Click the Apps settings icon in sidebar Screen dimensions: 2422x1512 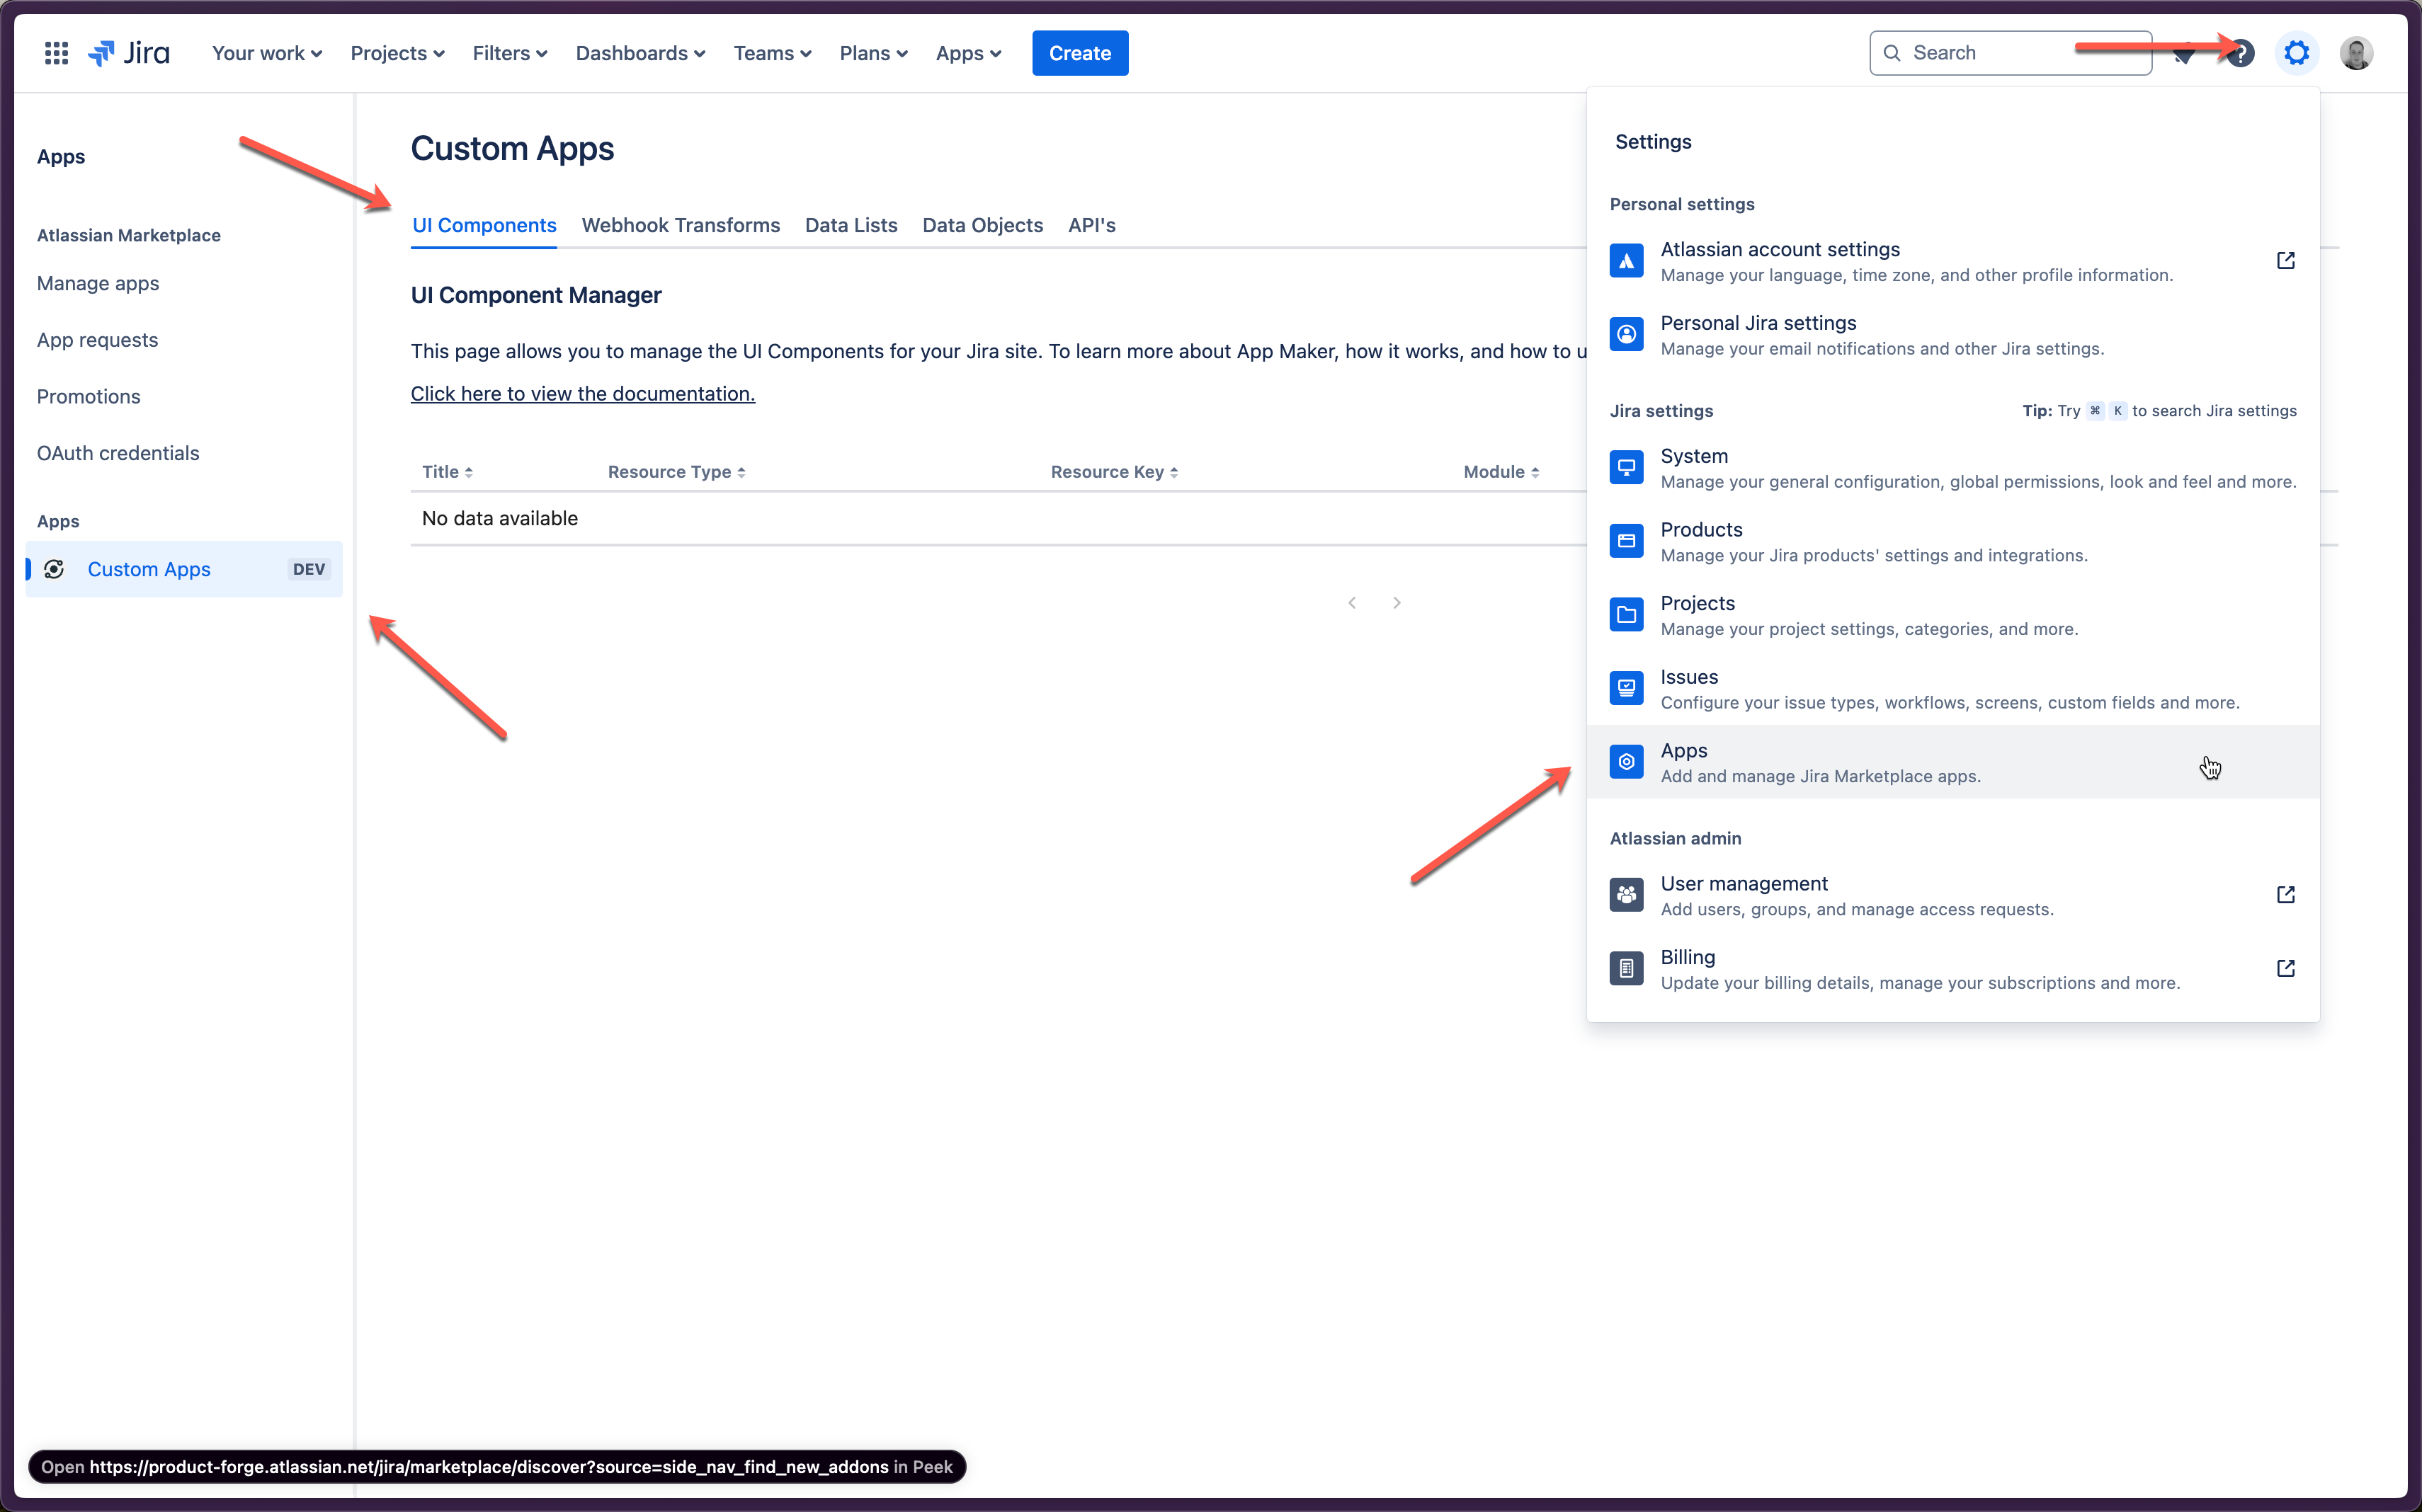1626,761
